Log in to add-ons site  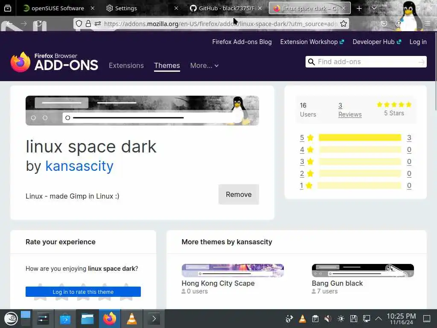tap(418, 42)
